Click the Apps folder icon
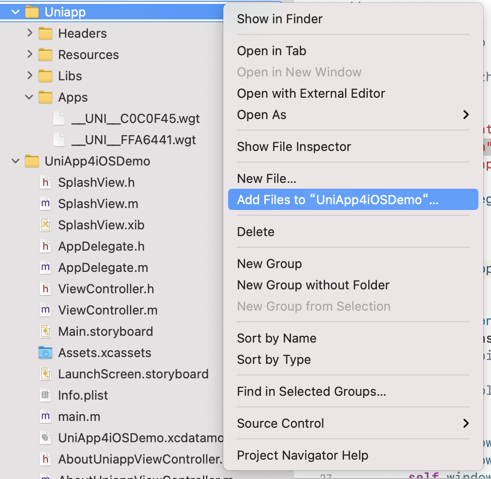 pos(45,97)
